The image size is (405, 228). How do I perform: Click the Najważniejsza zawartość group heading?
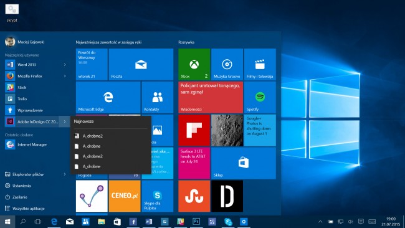point(108,42)
